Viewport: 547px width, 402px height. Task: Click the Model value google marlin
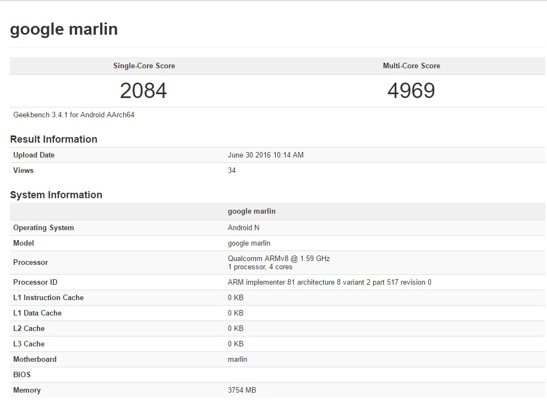249,243
